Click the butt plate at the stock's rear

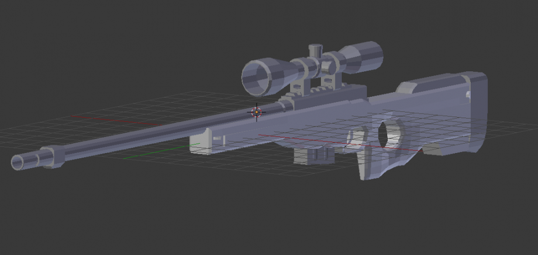477,111
